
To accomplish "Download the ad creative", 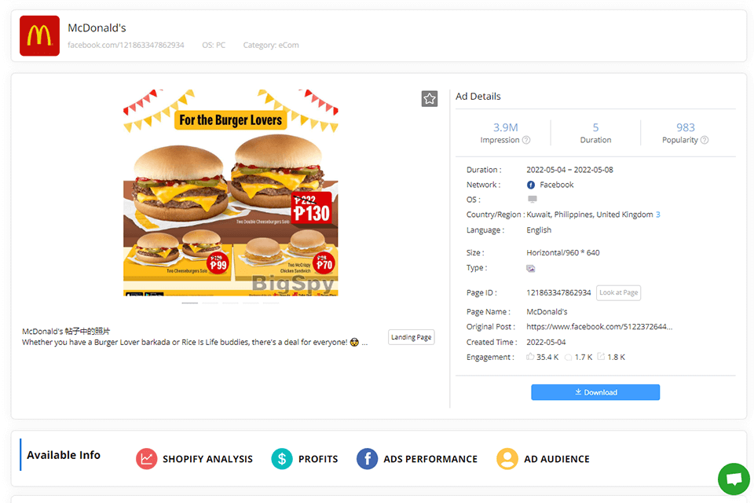I will pos(595,392).
